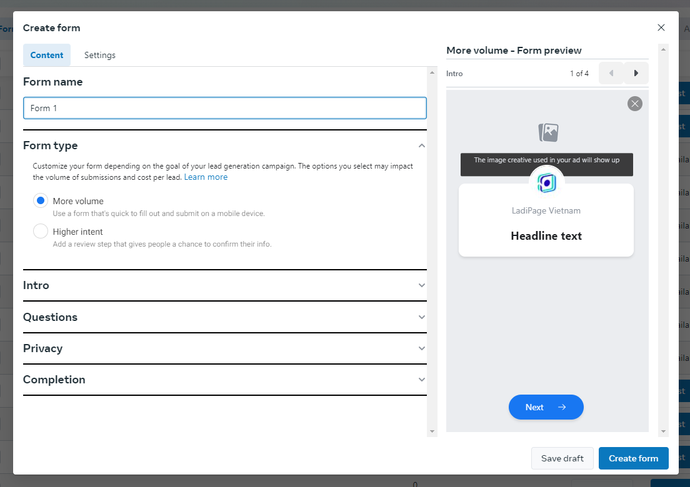
Task: Collapse the Form type section
Action: click(x=422, y=145)
